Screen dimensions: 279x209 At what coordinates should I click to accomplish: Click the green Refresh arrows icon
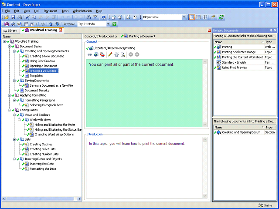221,17
